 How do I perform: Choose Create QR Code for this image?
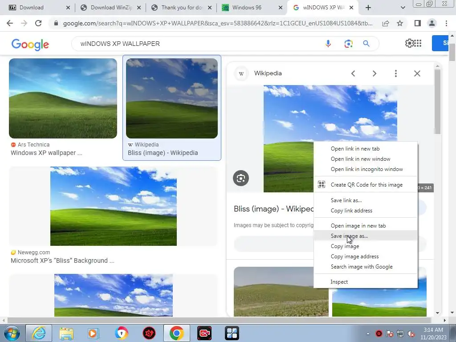tap(366, 185)
